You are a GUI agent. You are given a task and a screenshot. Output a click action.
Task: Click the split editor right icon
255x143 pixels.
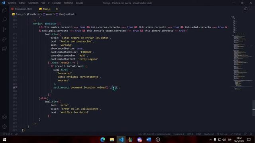(246, 9)
